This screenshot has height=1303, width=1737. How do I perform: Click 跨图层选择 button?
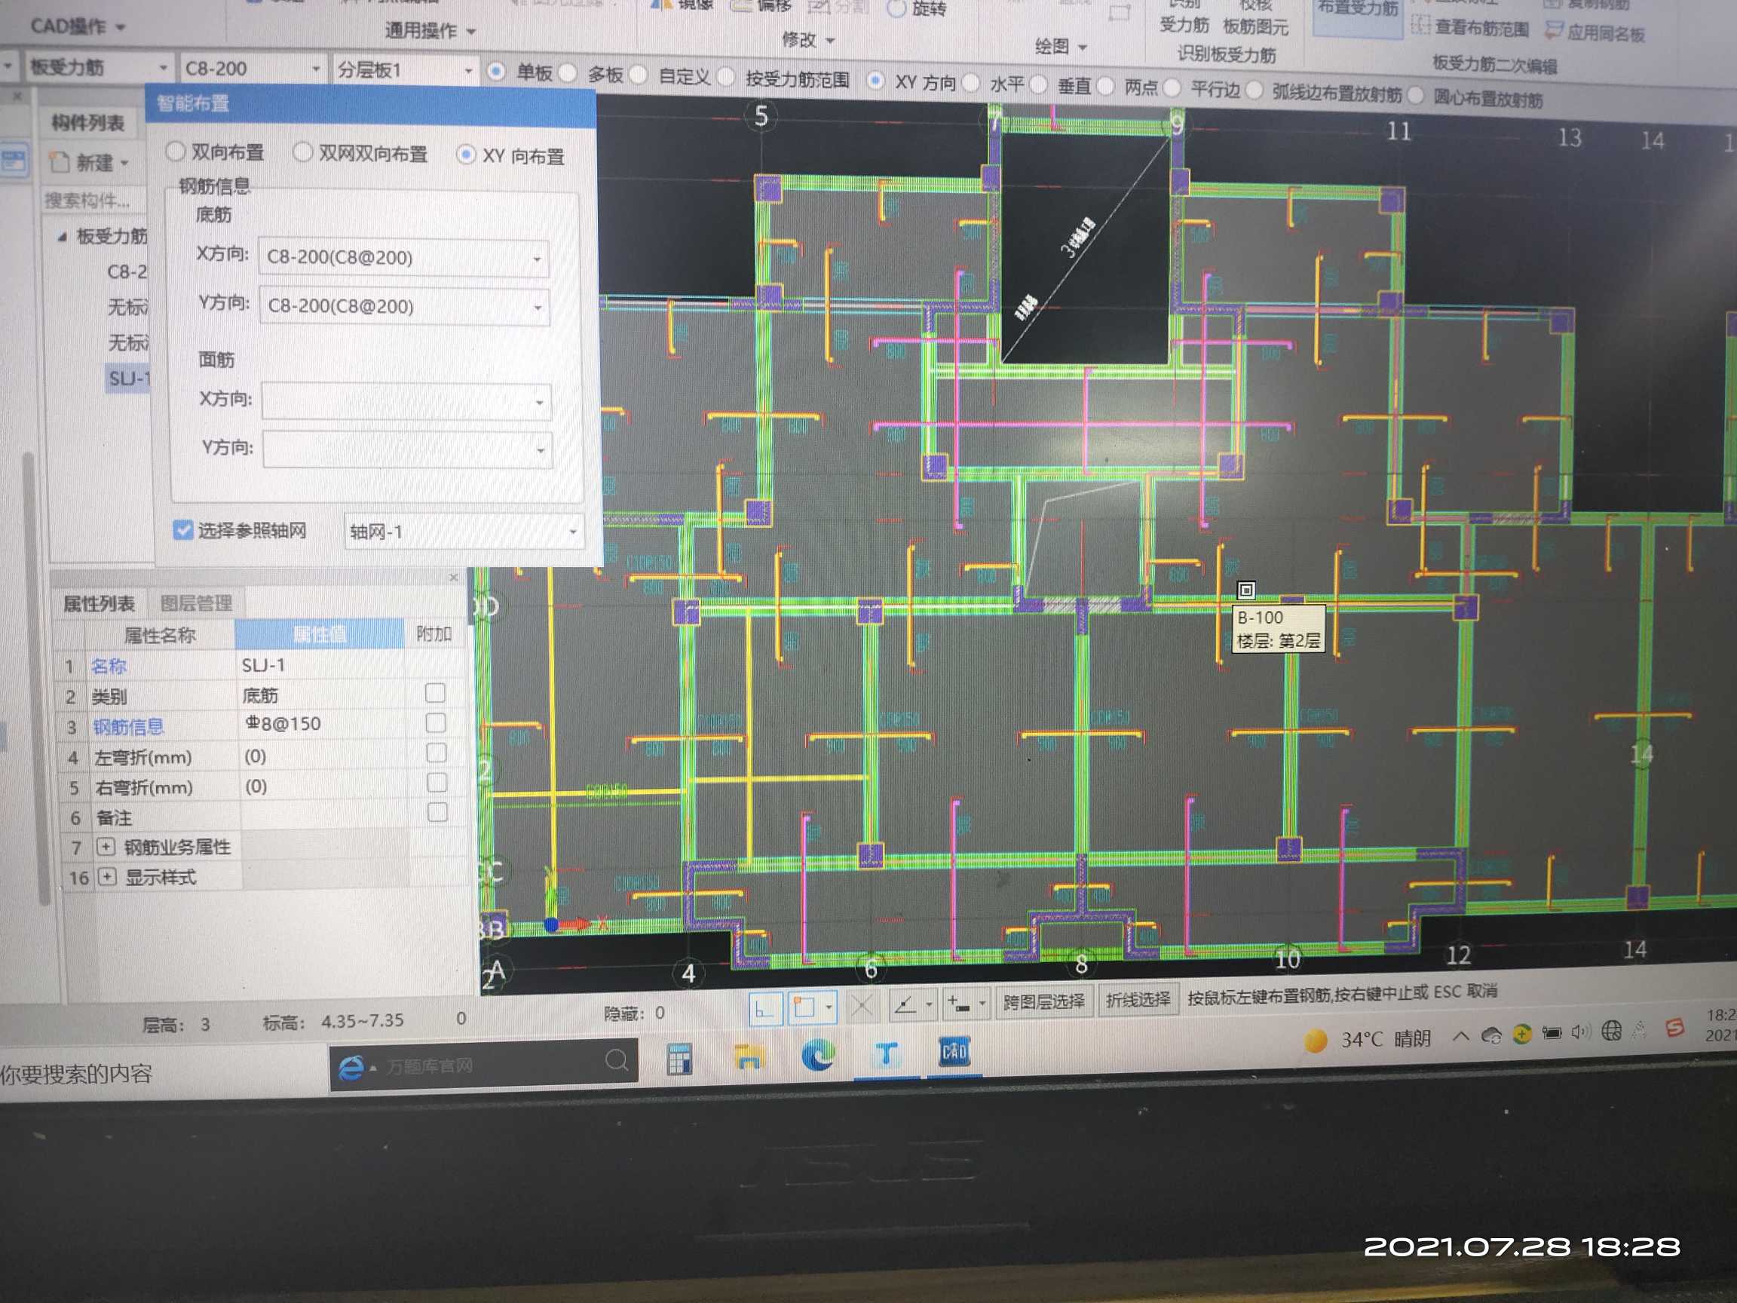(x=1043, y=1001)
